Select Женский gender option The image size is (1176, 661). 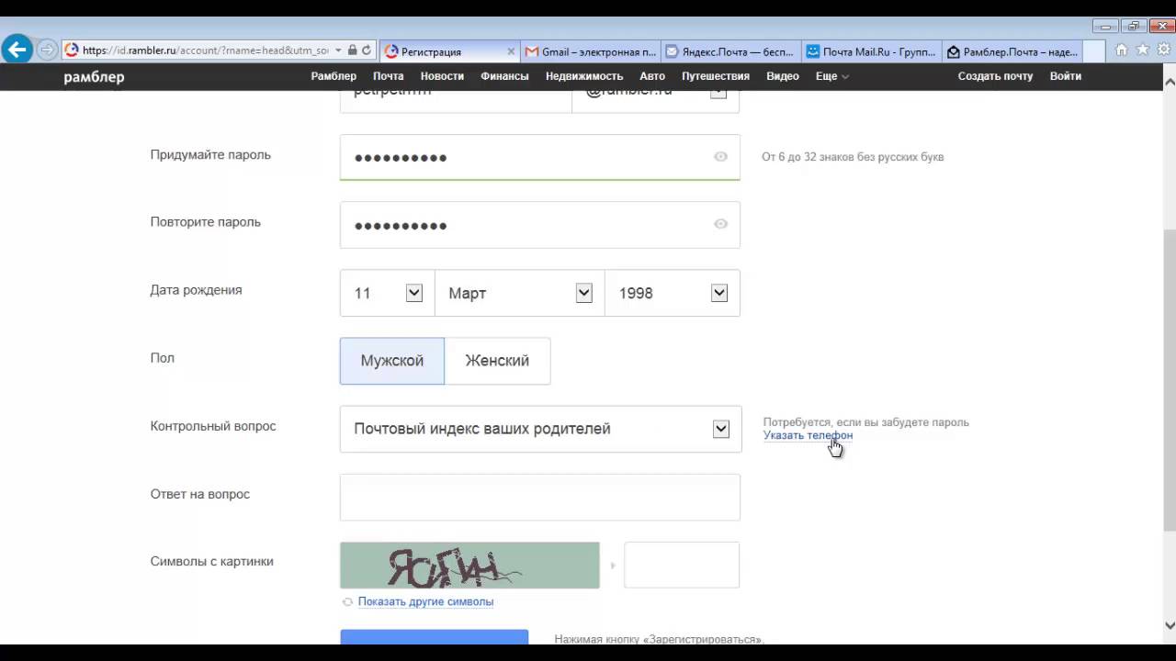[497, 361]
